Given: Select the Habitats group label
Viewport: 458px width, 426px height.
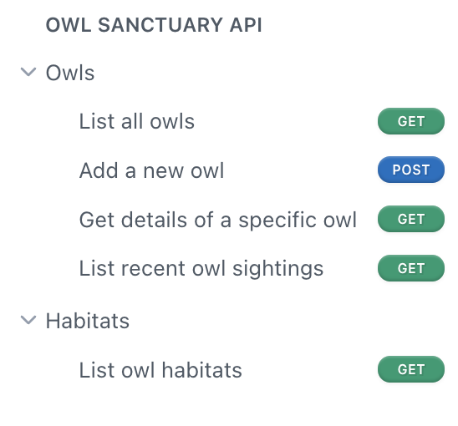Looking at the screenshot, I should [x=88, y=321].
